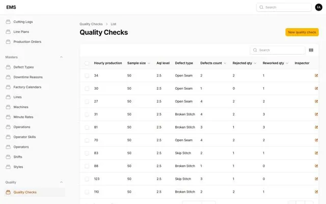Sort by Sample size column
This screenshot has height=204, width=326.
[x=139, y=63]
